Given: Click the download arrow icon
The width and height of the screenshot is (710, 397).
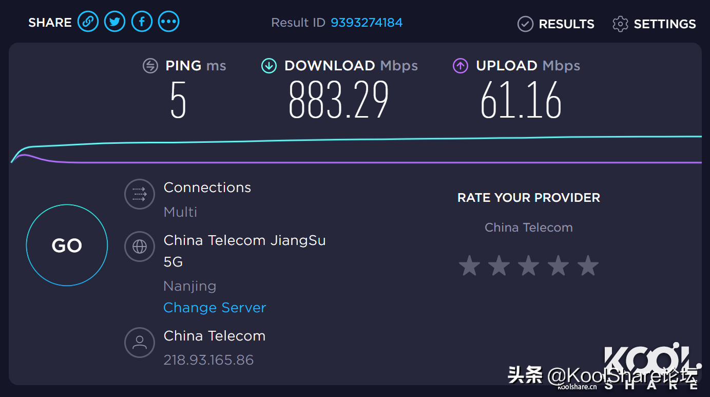Looking at the screenshot, I should (269, 66).
